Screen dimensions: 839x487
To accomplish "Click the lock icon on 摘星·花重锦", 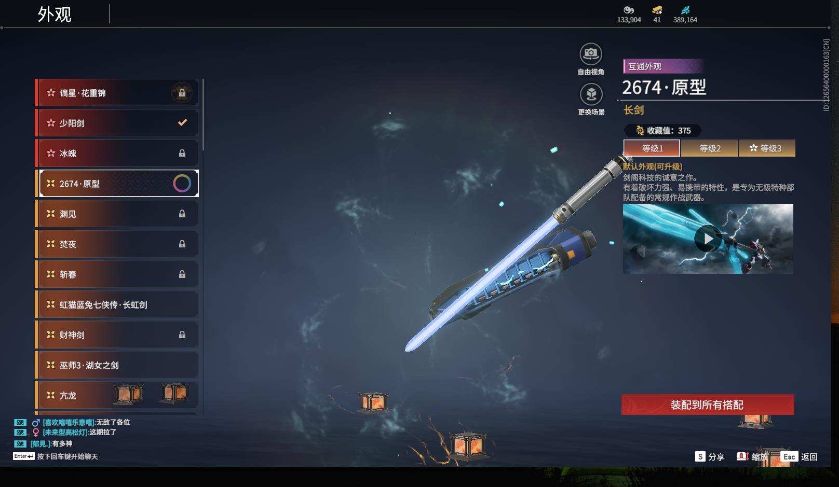I will (182, 93).
